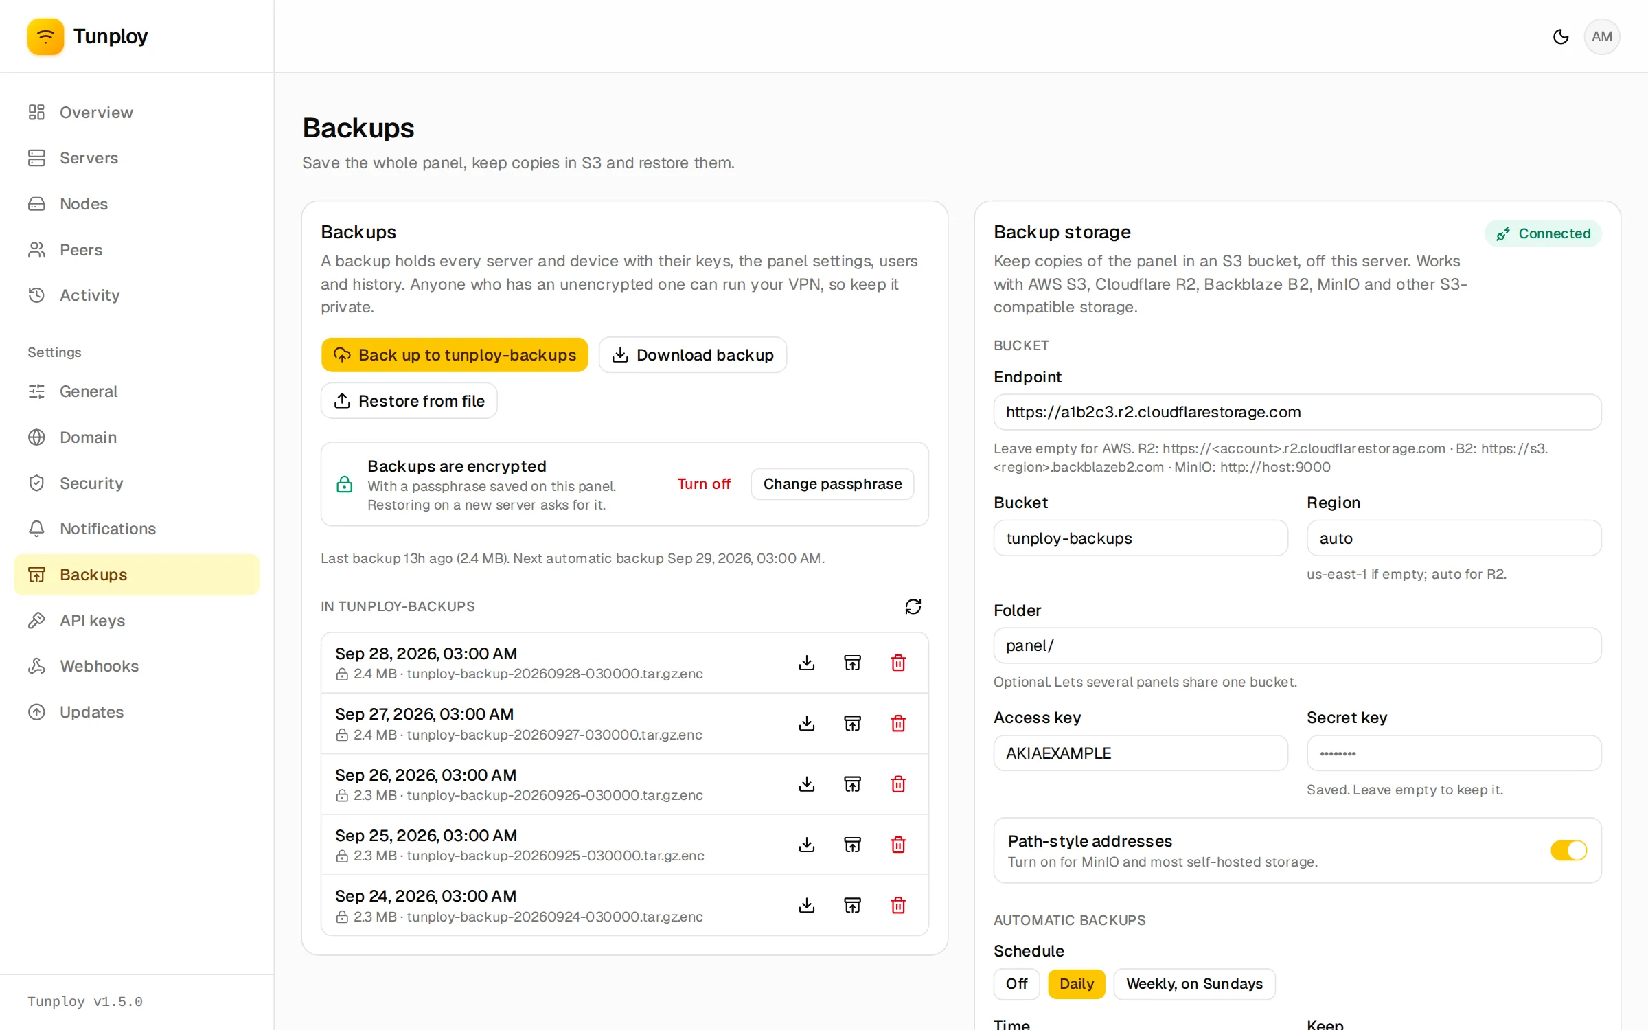Set the backup schedule to Off
This screenshot has height=1030, width=1648.
[x=1016, y=984]
